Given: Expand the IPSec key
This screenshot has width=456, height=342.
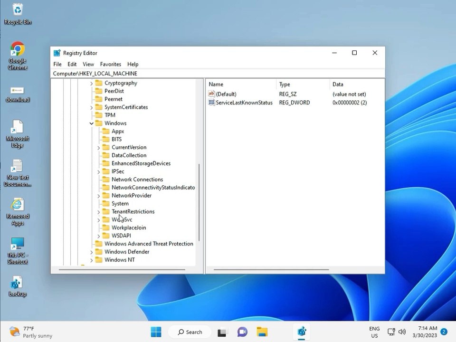Looking at the screenshot, I should point(99,172).
